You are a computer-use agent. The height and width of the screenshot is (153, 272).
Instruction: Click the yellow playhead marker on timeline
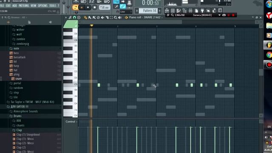coord(92,25)
